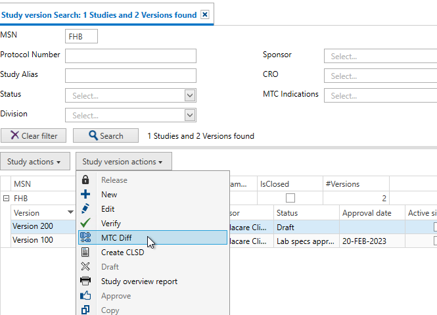Click the green checkmark Verify icon
This screenshot has width=437, height=315.
(85, 224)
